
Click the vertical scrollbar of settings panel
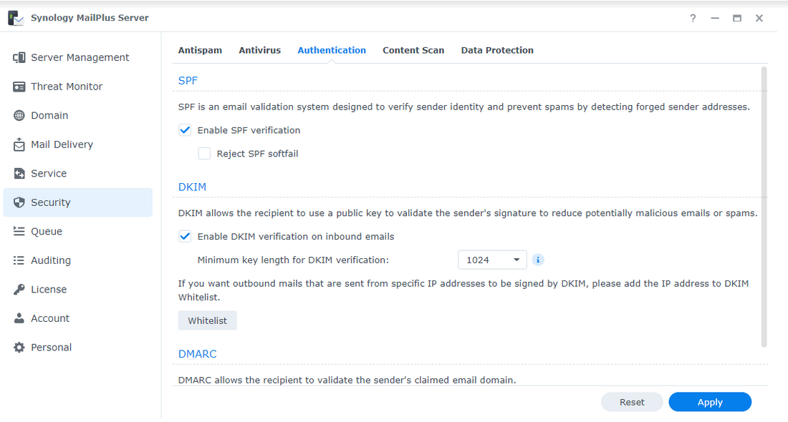[x=764, y=207]
